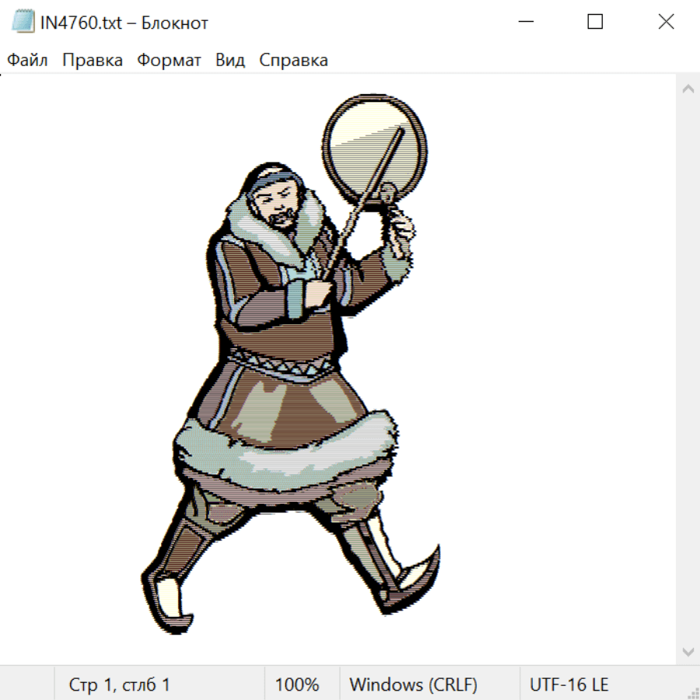The width and height of the screenshot is (700, 700).
Task: Select the Вид menu
Action: click(x=230, y=61)
